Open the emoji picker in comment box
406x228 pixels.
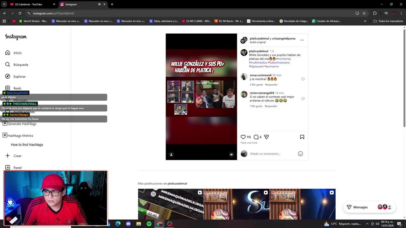[x=300, y=154]
